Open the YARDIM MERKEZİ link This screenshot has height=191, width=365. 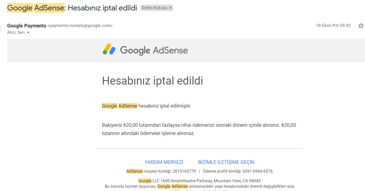coord(164,162)
